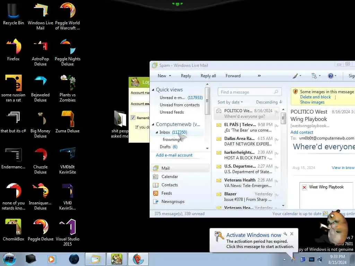This screenshot has height=266, width=355.
Task: Flag the Veterans Health 2:26 AM message
Action: (x=276, y=181)
